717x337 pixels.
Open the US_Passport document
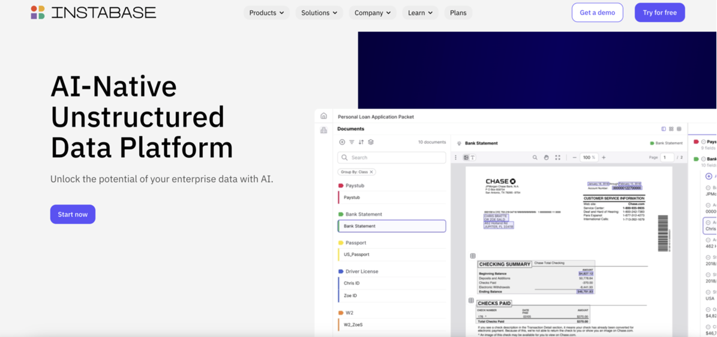point(392,254)
